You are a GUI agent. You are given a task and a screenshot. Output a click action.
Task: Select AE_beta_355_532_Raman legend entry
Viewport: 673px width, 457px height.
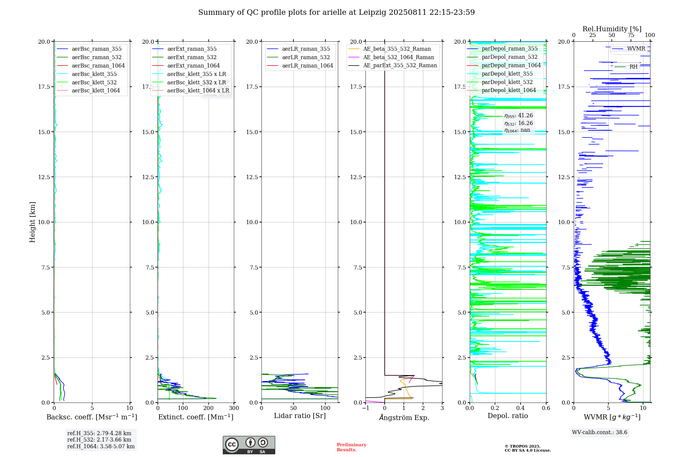point(390,49)
